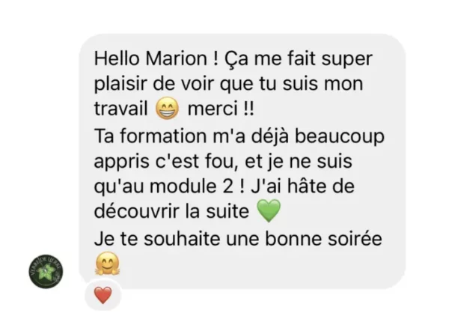The width and height of the screenshot is (449, 313).
Task: Select the gray message bubble background
Action: [x=242, y=161]
